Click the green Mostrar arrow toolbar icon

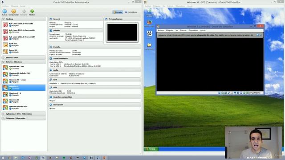[x=32, y=12]
